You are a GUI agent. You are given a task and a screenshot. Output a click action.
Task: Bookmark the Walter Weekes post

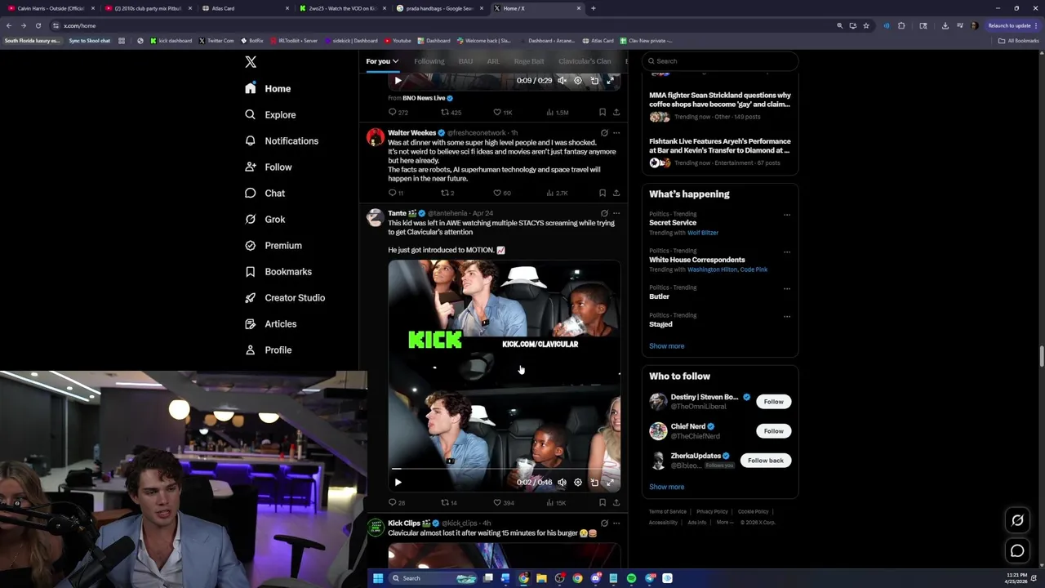point(603,193)
